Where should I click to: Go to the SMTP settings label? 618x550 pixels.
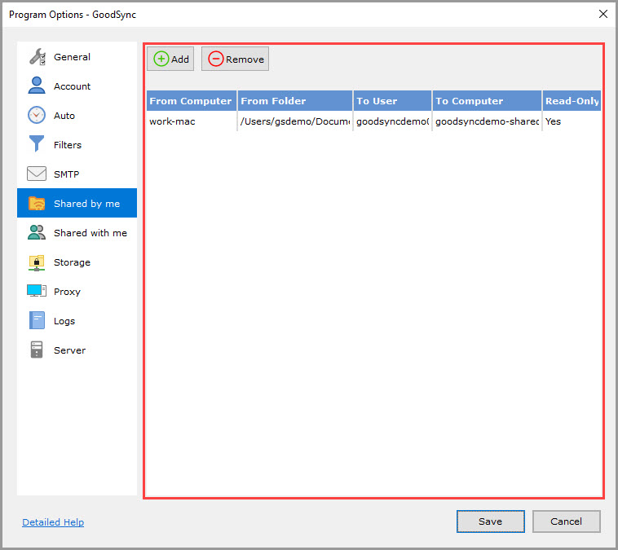(x=66, y=174)
